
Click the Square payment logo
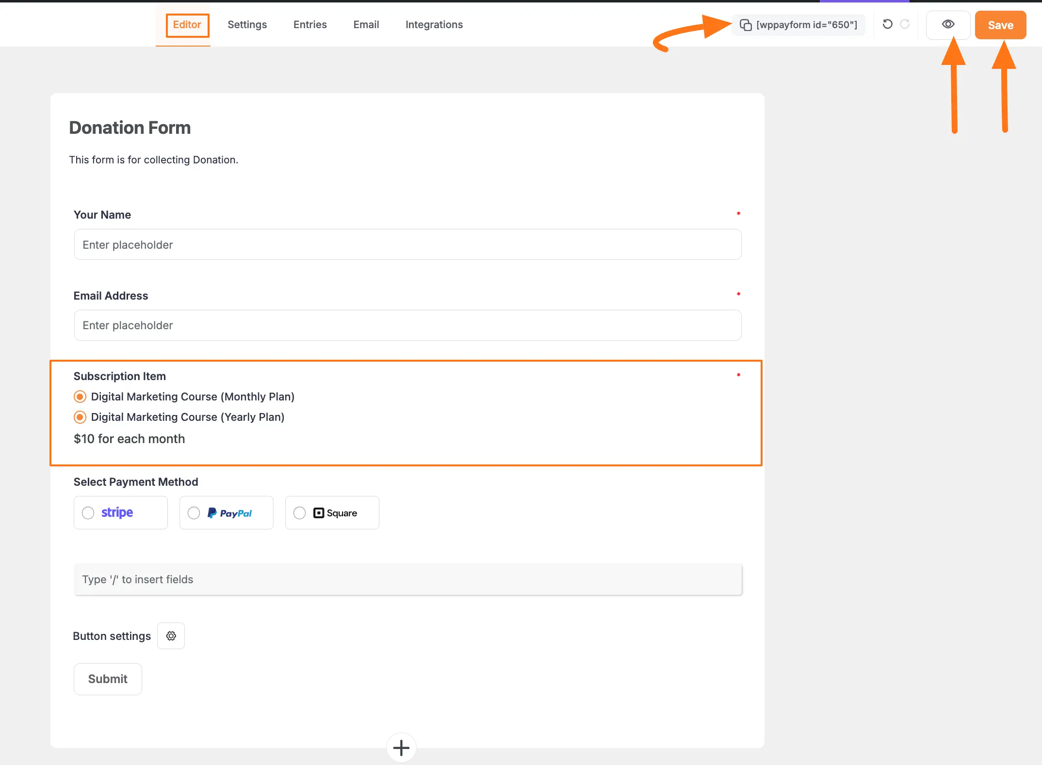point(336,512)
